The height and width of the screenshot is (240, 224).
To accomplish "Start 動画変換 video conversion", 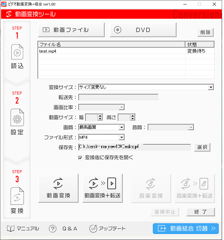I will [58, 188].
